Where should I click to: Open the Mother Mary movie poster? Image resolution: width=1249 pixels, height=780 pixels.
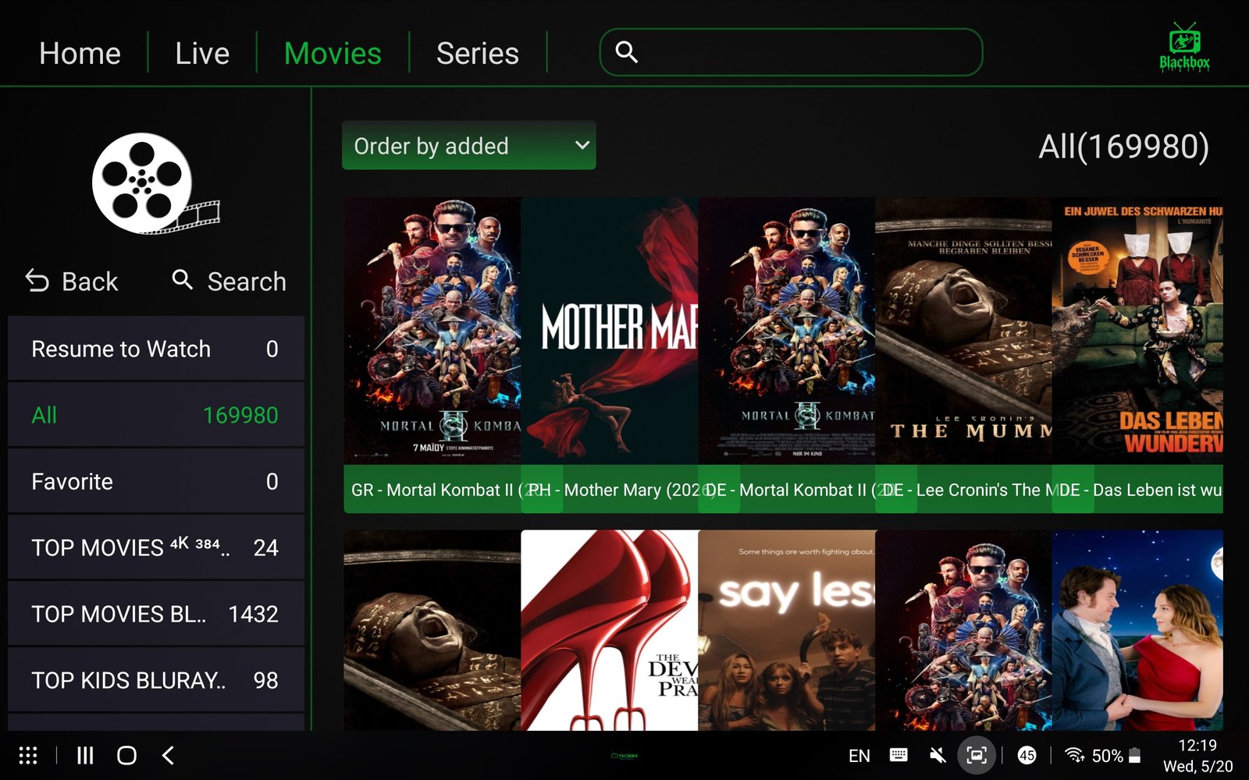click(x=610, y=331)
